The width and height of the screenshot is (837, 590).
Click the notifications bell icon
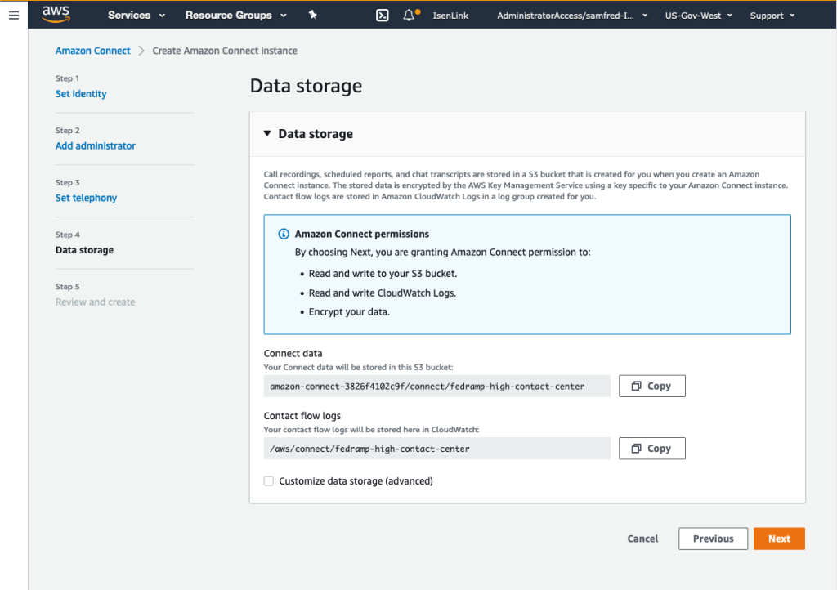click(409, 14)
